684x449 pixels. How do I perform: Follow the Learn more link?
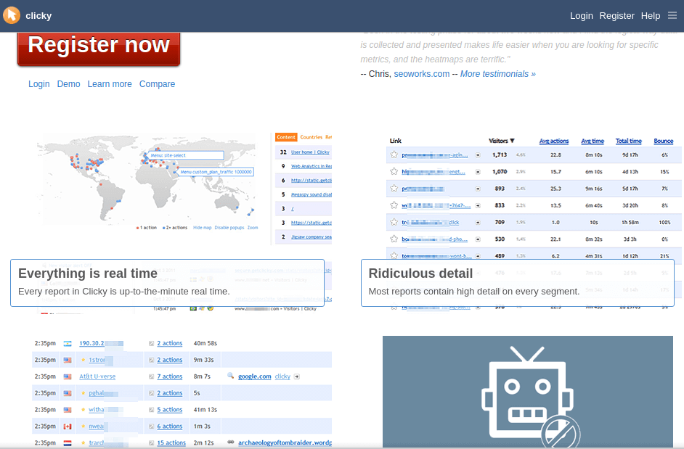pyautogui.click(x=110, y=83)
